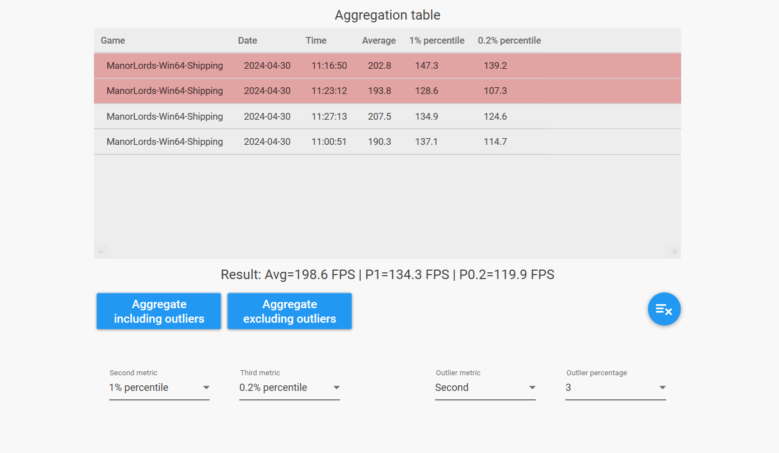Open the Second metric dropdown arrow icon

(206, 387)
